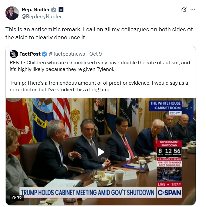
Task: Open the three-dot more options menu
Action: (x=193, y=10)
